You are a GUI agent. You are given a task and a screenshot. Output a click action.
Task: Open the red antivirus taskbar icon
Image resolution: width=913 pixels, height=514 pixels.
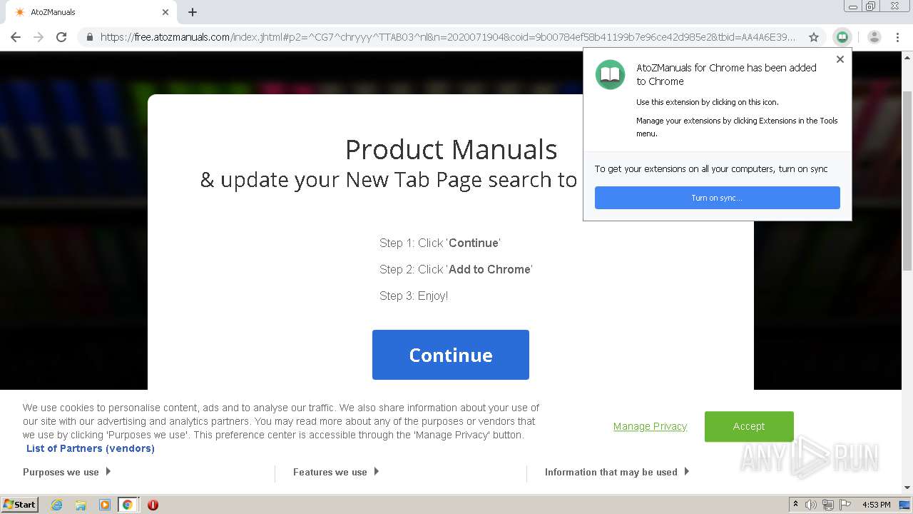pos(153,505)
